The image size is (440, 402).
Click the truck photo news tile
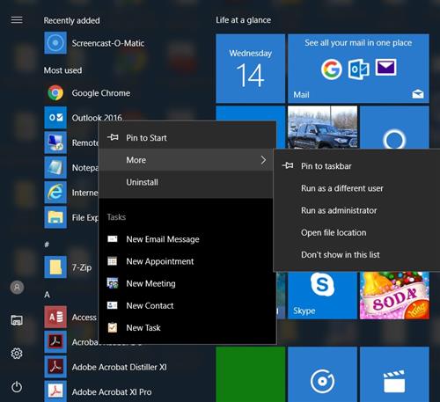point(322,128)
